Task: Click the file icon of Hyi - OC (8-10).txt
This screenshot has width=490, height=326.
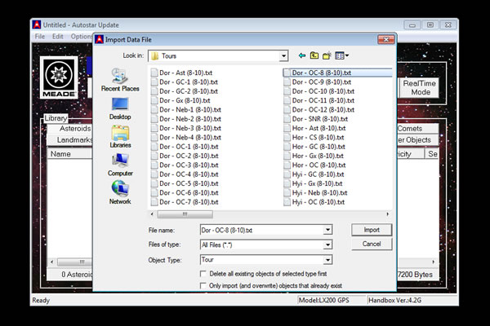Action: [x=287, y=202]
